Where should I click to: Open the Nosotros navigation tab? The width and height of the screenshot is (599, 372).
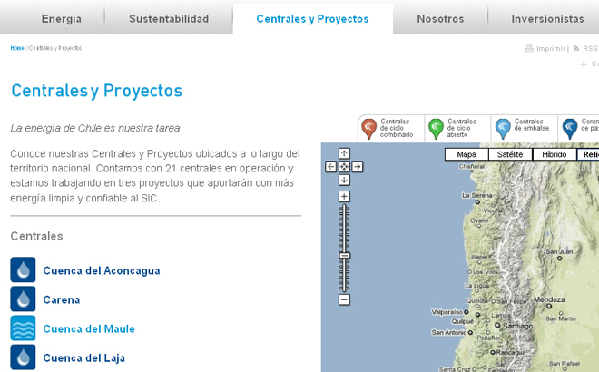[440, 19]
